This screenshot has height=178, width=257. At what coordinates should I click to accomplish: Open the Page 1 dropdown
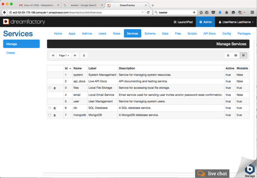64,55
